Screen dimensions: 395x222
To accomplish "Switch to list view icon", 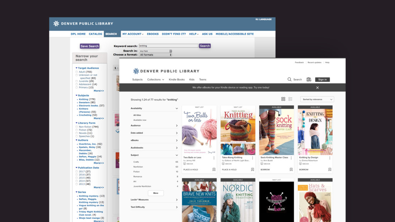I will pos(290,99).
